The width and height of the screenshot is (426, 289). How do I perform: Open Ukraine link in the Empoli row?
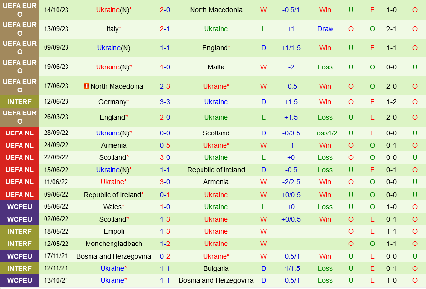coord(216,231)
